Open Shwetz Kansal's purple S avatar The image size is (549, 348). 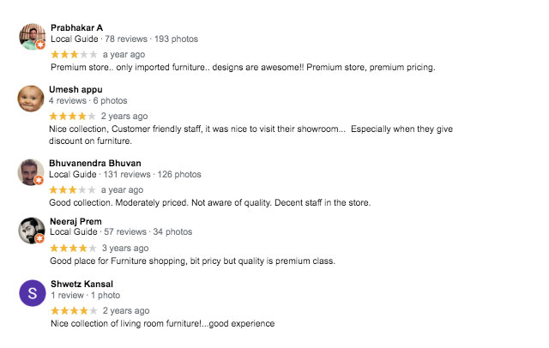(x=33, y=293)
